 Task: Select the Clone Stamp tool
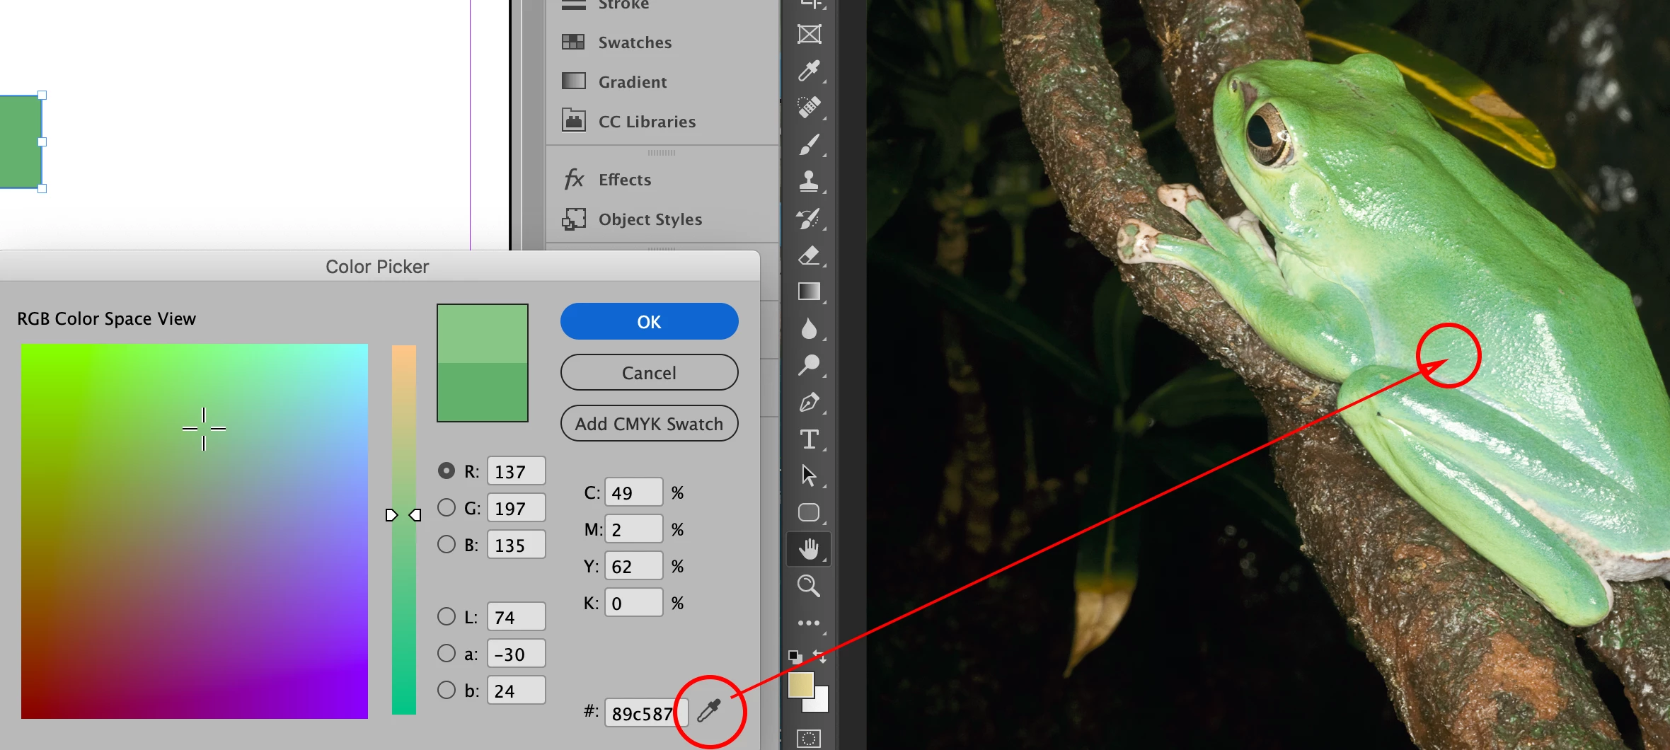point(809,181)
